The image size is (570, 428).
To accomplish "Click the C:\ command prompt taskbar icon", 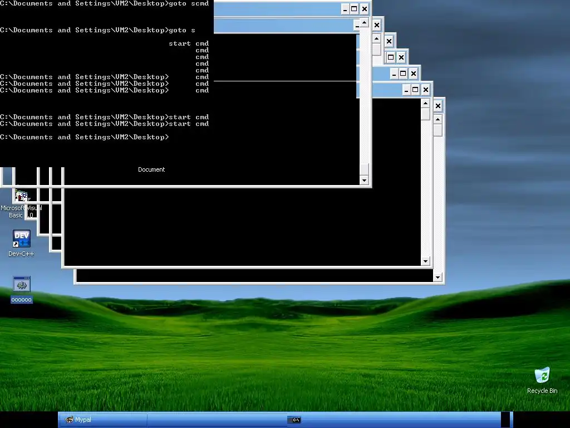I will coord(295,420).
